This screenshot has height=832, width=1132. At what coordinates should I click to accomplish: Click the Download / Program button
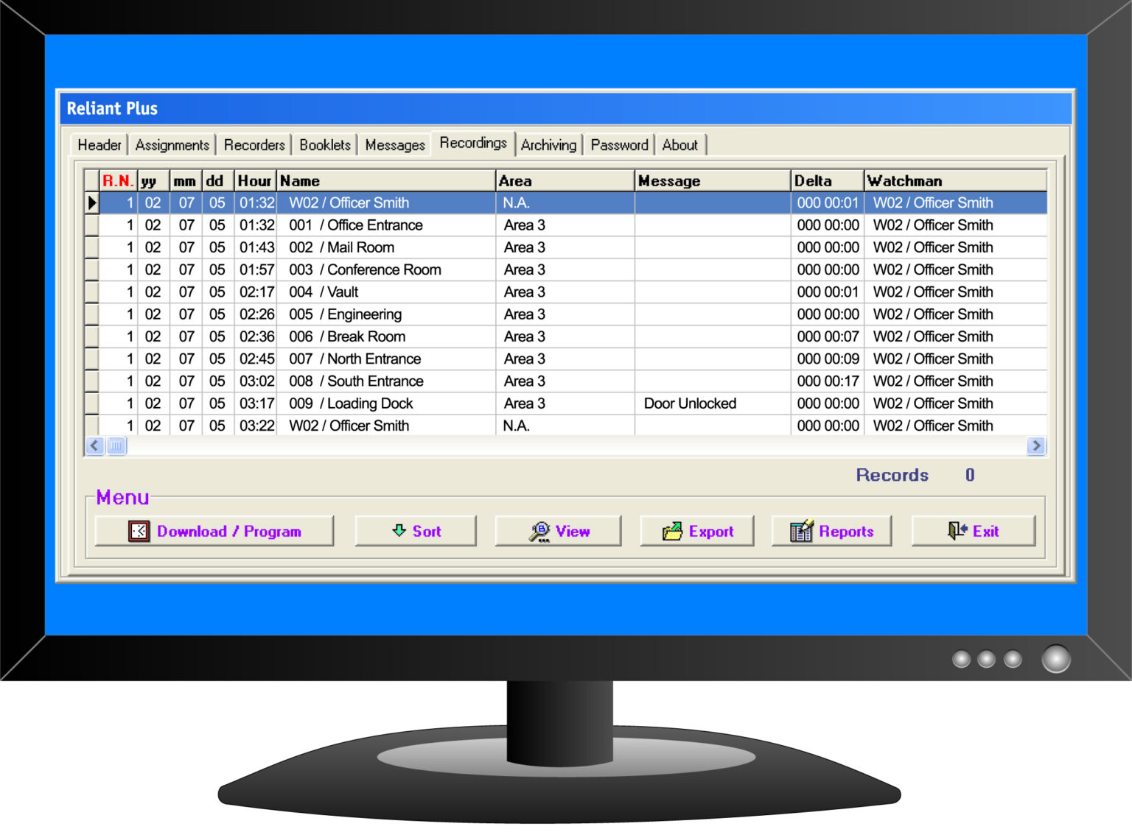coord(214,531)
